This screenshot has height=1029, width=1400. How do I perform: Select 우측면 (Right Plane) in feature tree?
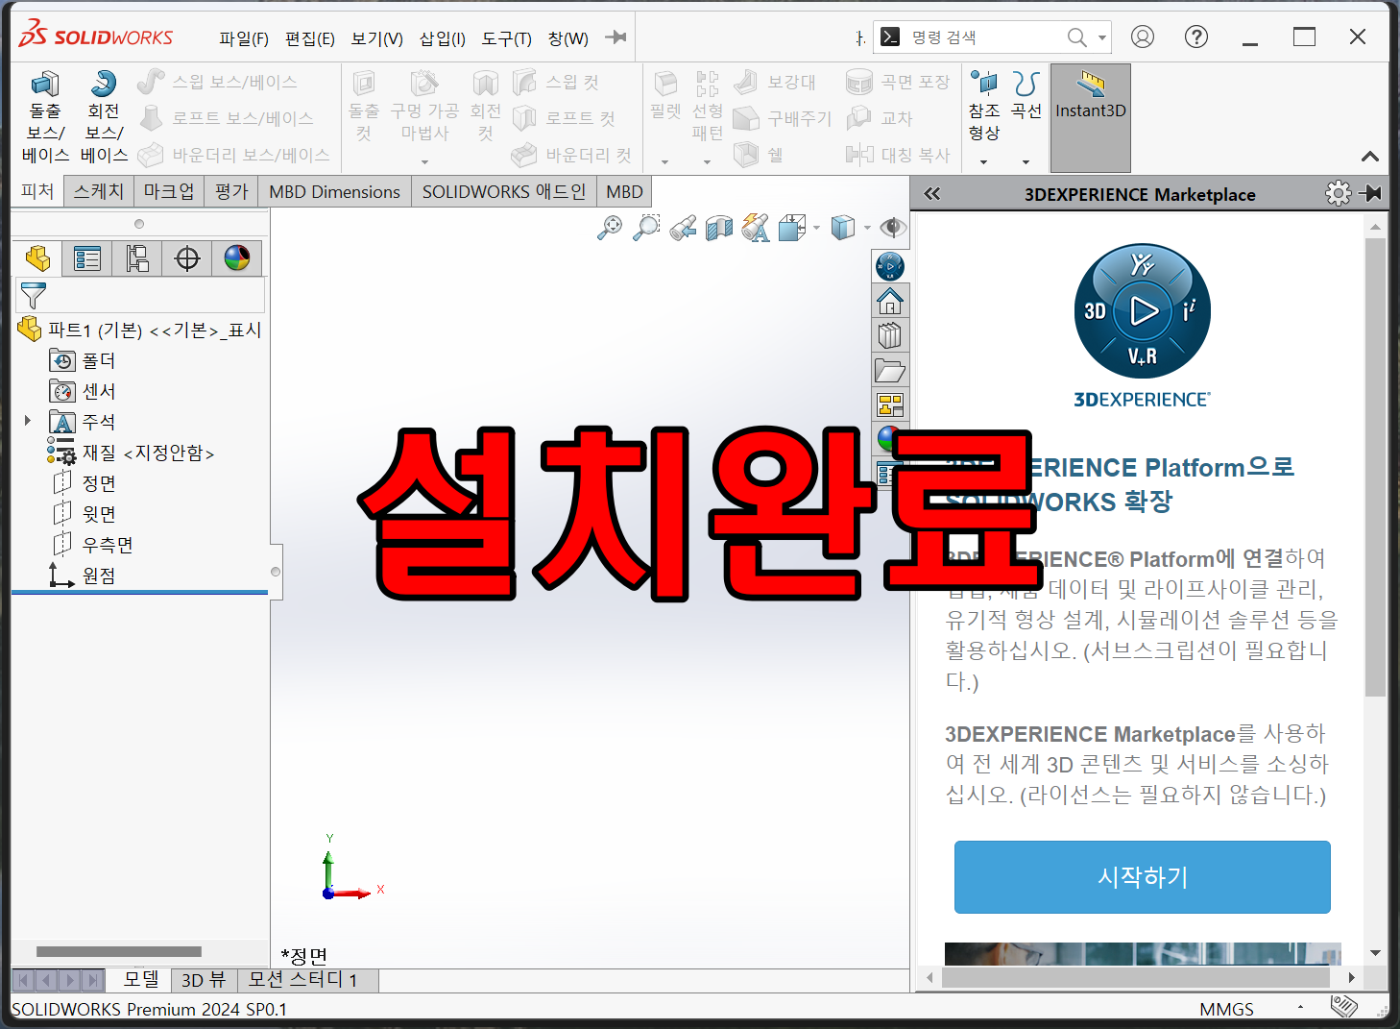point(93,544)
